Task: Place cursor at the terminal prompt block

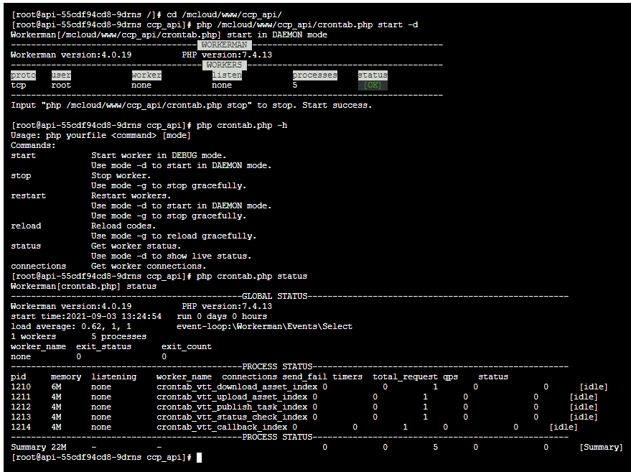Action: 199,457
